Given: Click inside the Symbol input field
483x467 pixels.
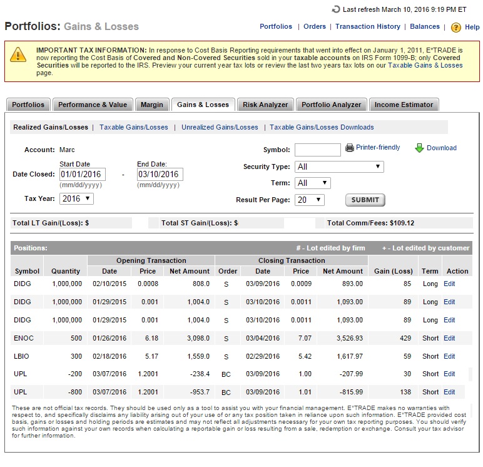Looking at the screenshot, I should (x=317, y=150).
